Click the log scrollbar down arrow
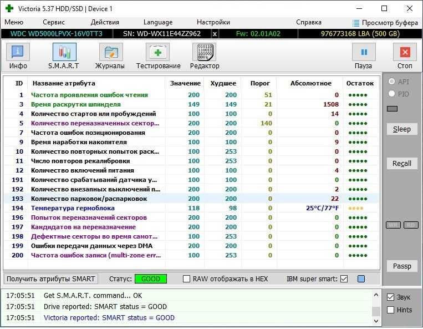This screenshot has height=329, width=423. point(376,321)
